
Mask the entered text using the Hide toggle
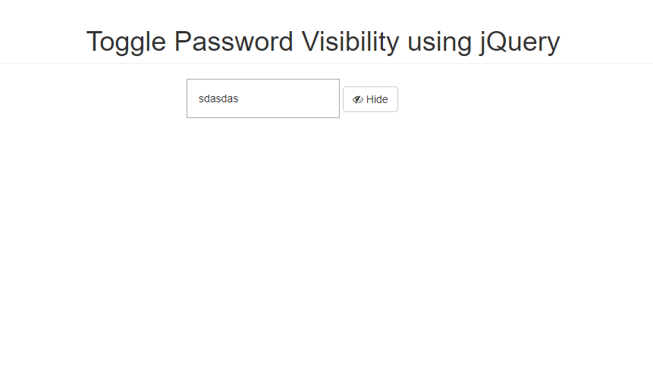coord(370,99)
